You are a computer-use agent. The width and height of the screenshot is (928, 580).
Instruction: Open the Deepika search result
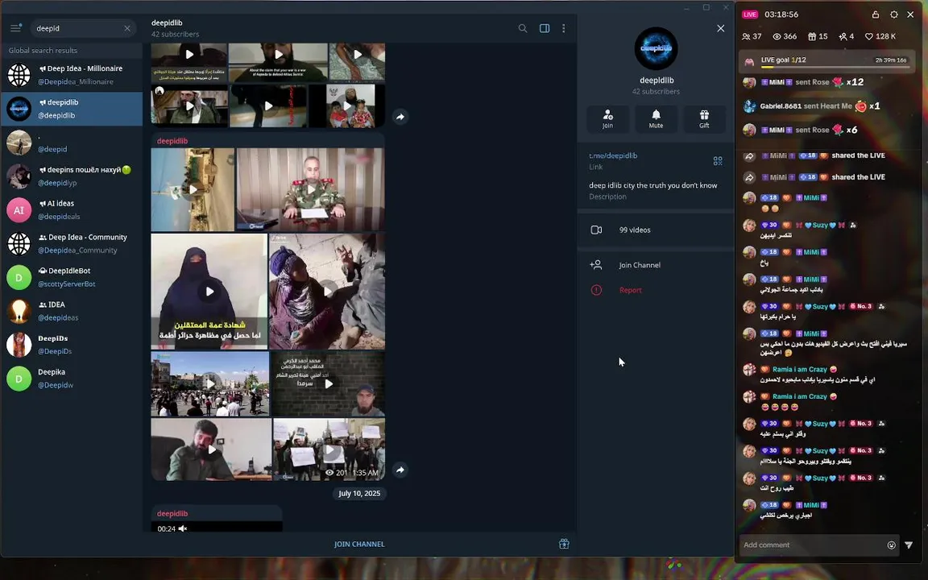[x=72, y=379]
